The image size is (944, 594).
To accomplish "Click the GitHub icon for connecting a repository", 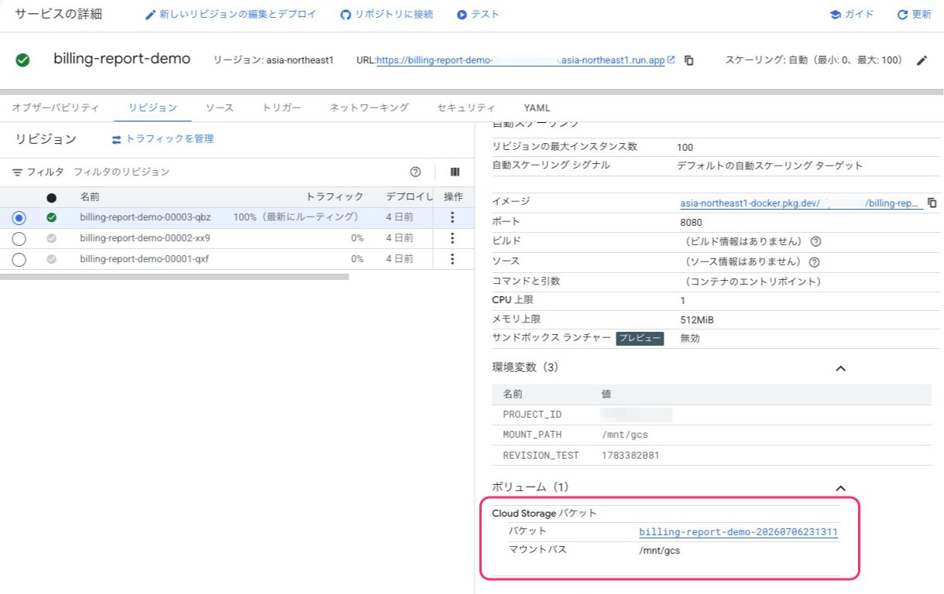I will pos(345,15).
